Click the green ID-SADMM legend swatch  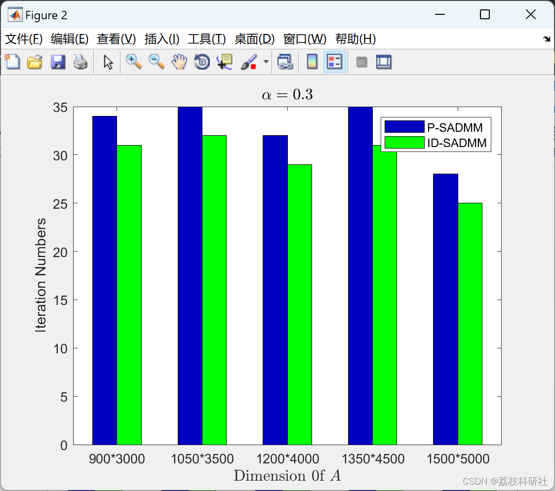click(404, 143)
